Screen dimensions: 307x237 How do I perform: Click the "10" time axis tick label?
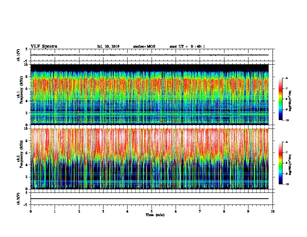(273, 211)
